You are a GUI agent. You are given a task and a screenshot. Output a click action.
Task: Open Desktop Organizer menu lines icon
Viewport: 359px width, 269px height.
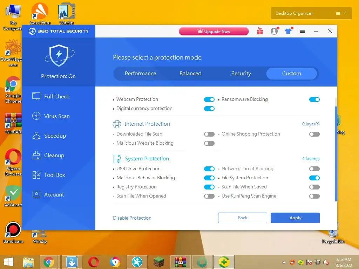click(338, 13)
